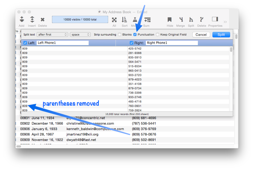This screenshot has height=170, width=254.
Task: Click the Merge fields icon
Action: (181, 20)
